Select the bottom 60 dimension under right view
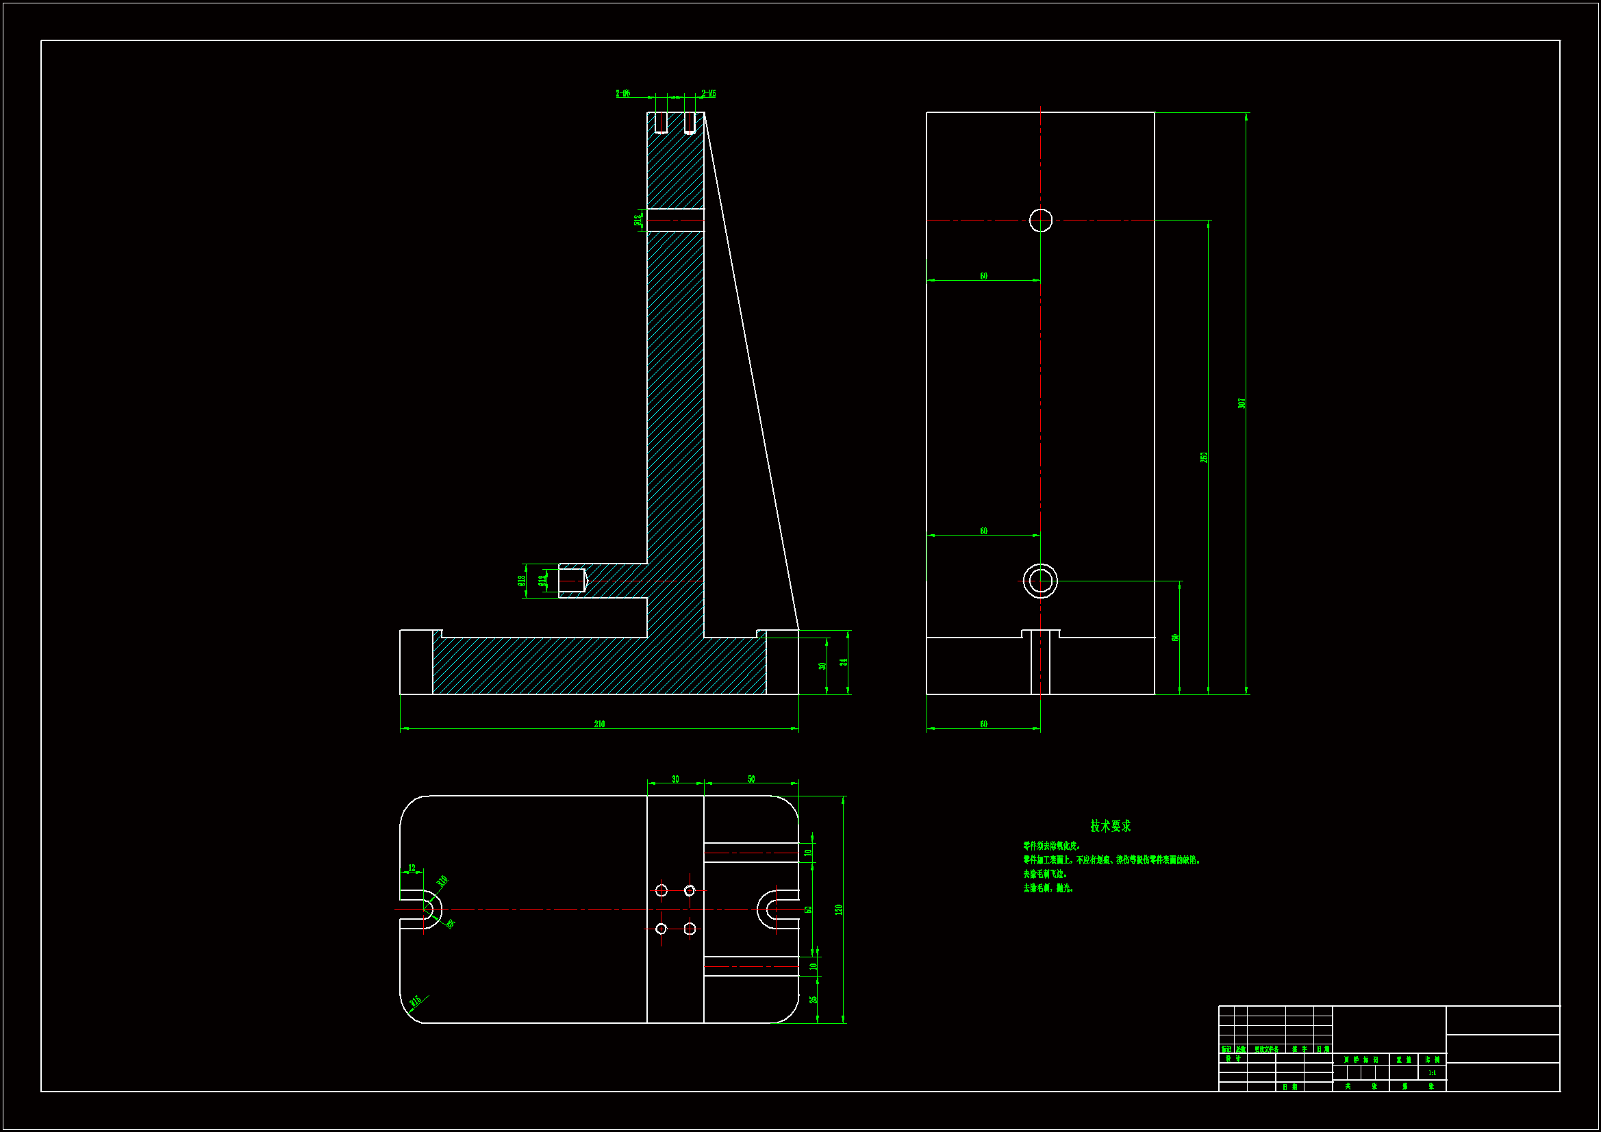Screen dimensions: 1601x1132 pos(983,724)
